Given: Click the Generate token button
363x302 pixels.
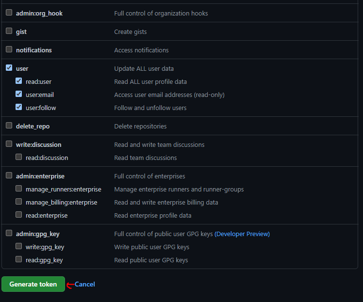Looking at the screenshot, I should (x=33, y=284).
